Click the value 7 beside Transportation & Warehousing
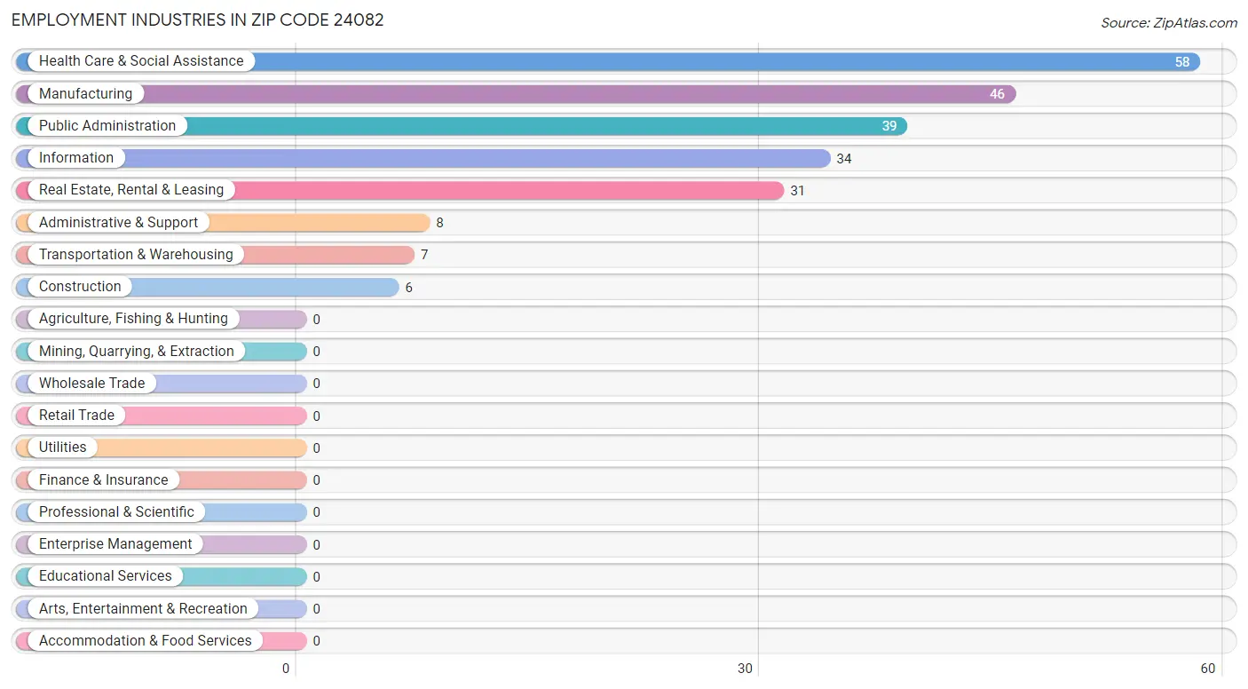Image resolution: width=1248 pixels, height=689 pixels. click(x=424, y=255)
